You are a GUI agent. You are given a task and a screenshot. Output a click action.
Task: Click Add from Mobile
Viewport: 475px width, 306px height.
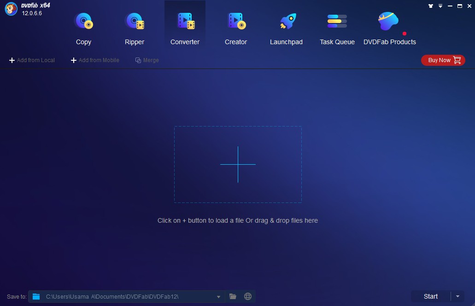coord(94,60)
